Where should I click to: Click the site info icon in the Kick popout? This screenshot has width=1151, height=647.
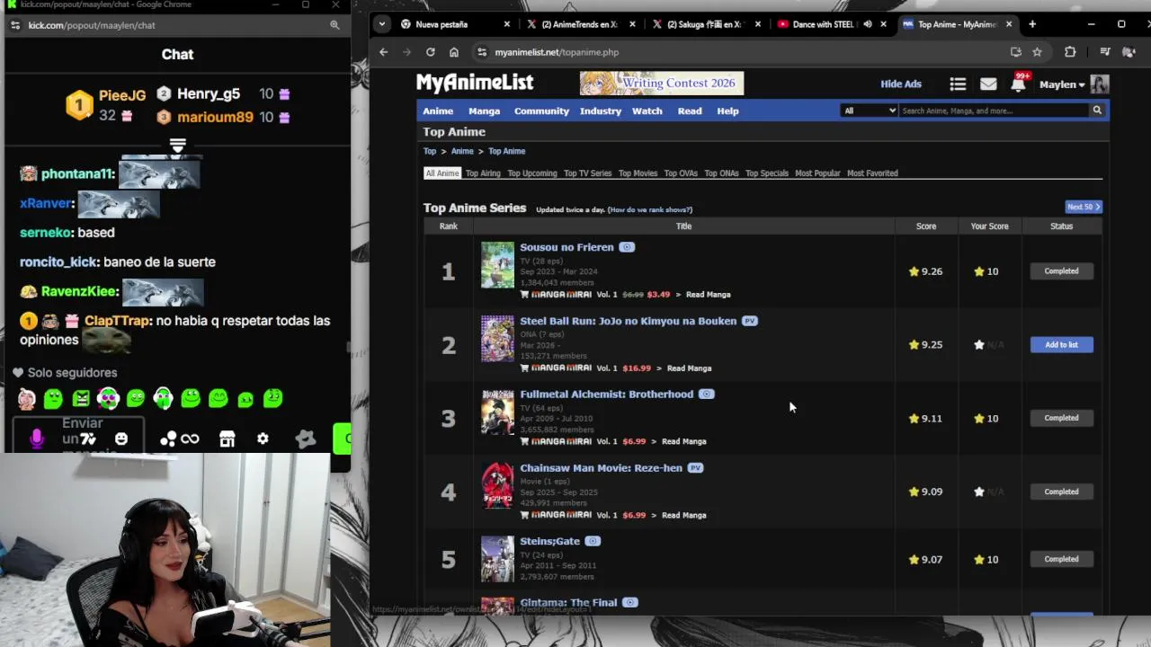coord(15,25)
